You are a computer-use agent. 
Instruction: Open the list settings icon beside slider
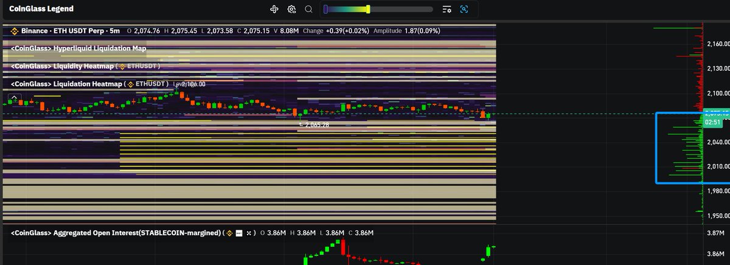pos(447,9)
